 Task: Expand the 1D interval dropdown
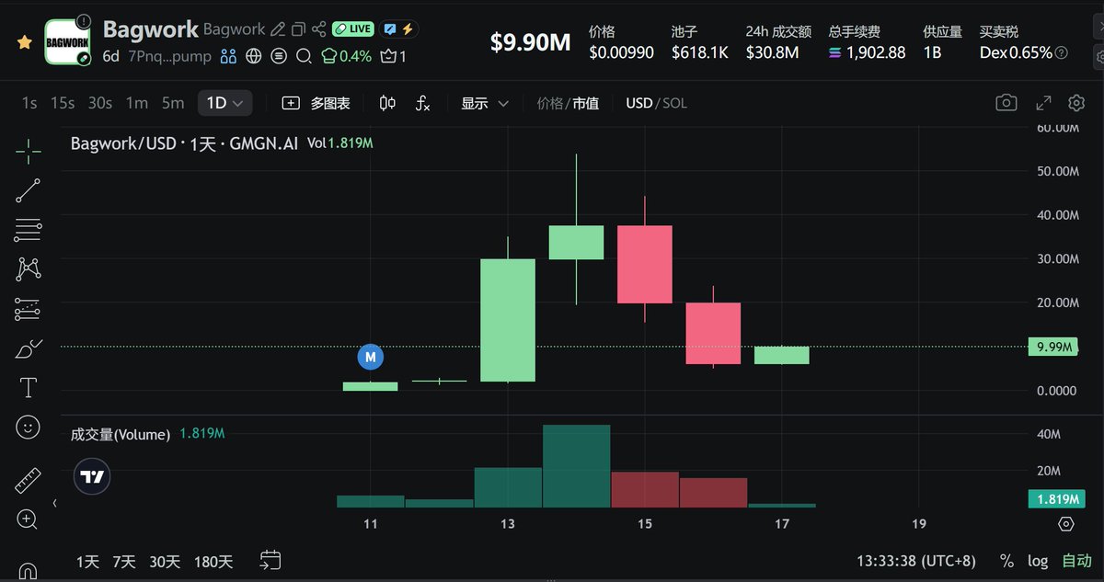click(224, 103)
